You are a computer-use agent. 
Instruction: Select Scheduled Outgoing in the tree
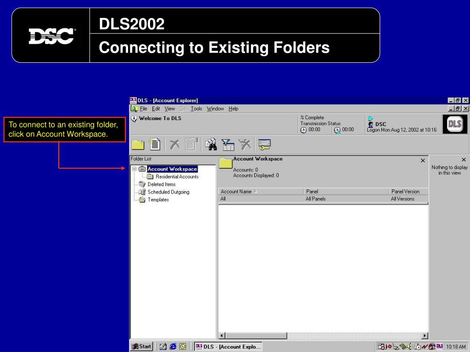168,192
